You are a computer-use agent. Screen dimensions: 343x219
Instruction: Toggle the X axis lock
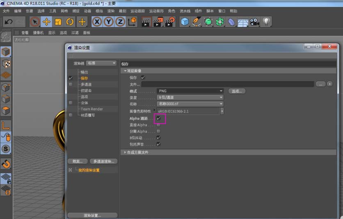(97, 22)
